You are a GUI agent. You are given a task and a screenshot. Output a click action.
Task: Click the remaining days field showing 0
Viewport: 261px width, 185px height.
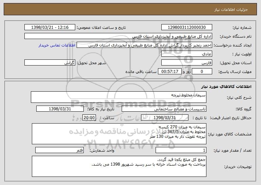pos(202,72)
